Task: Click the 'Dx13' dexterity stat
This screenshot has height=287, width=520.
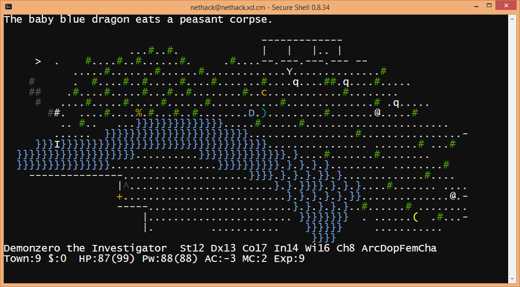Action: (223, 248)
